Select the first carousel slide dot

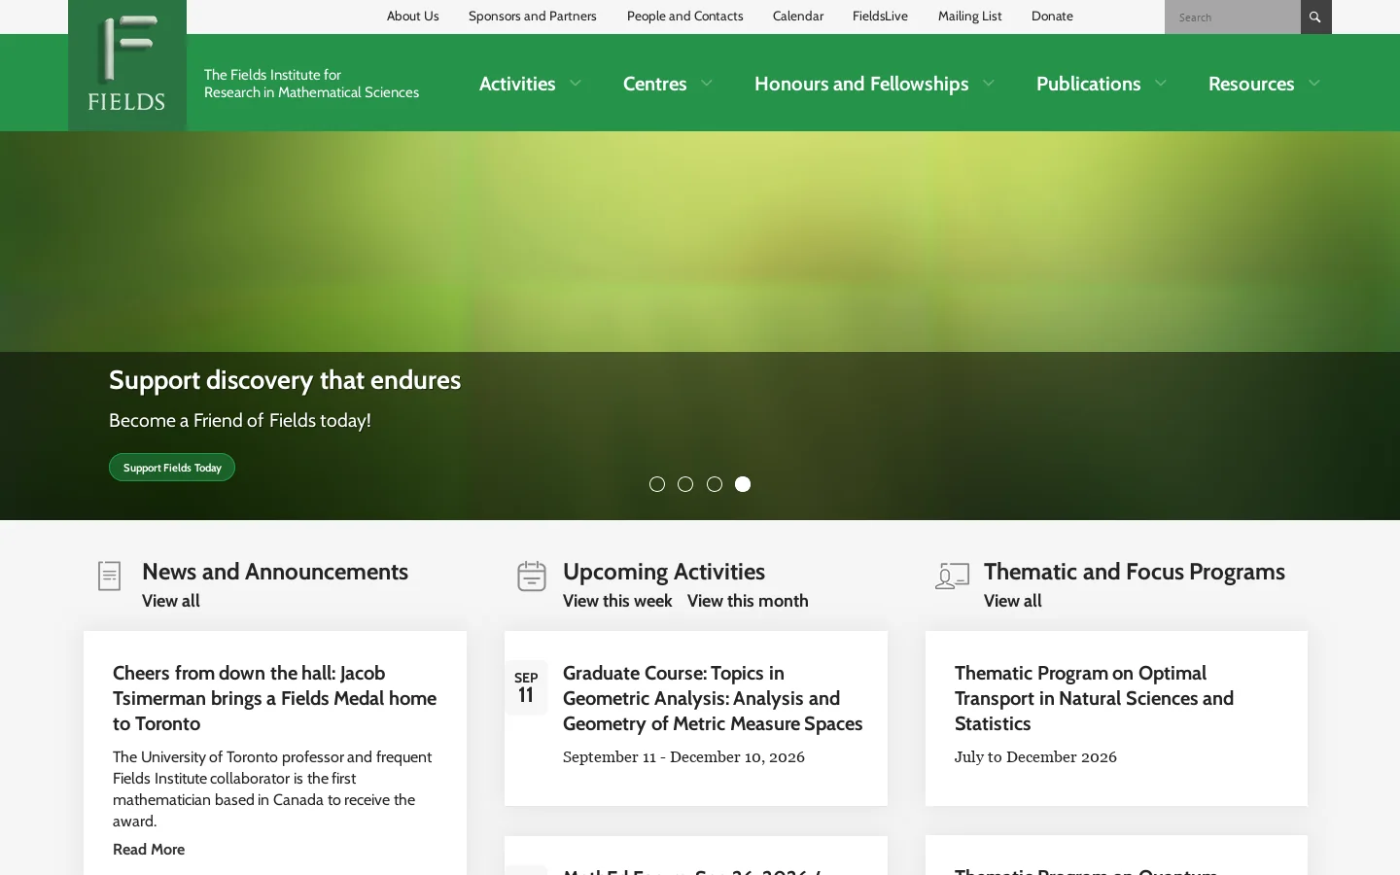click(x=657, y=484)
